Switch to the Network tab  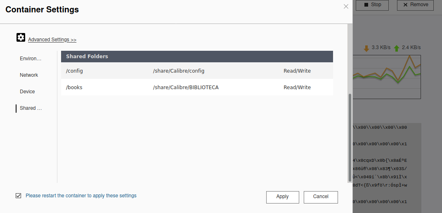[x=29, y=75]
